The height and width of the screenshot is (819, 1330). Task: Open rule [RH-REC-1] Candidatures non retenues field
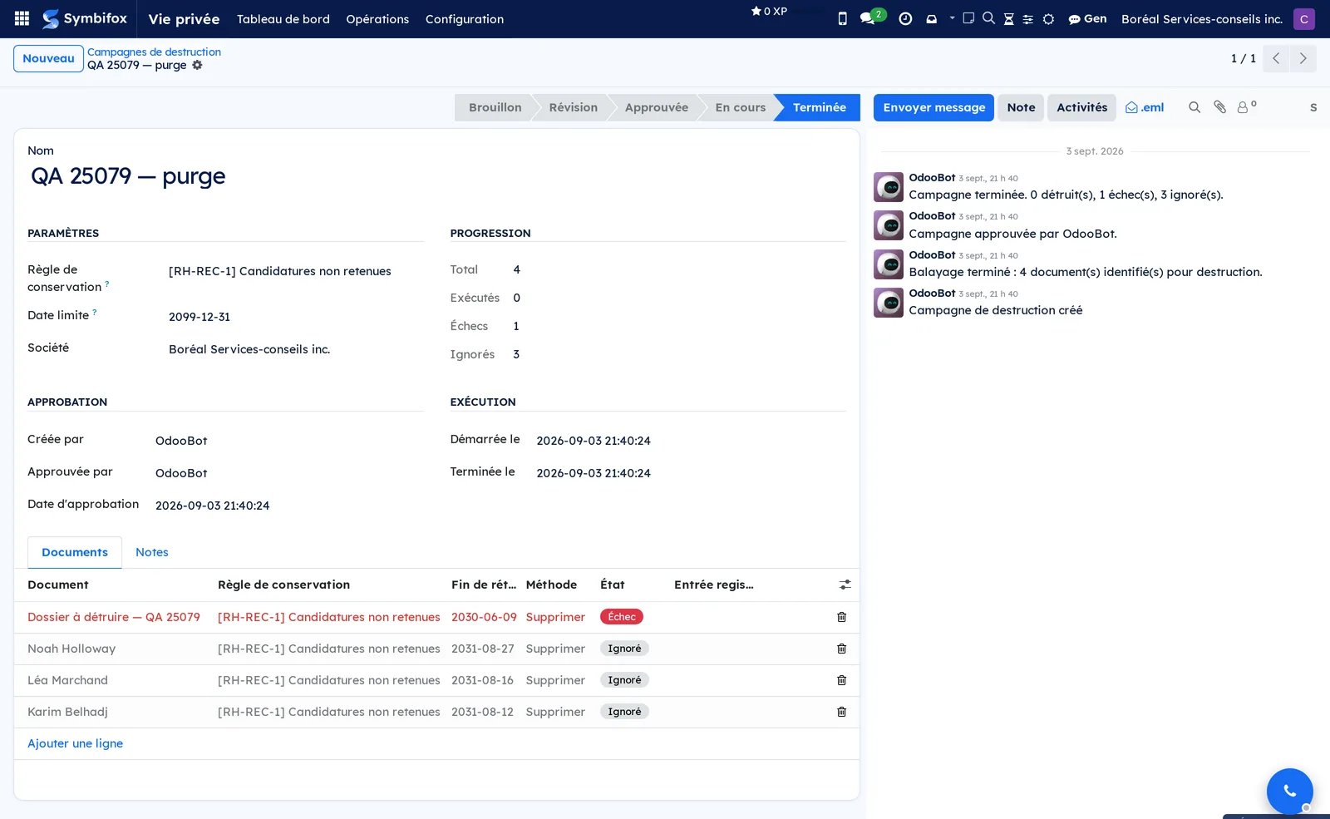click(279, 271)
